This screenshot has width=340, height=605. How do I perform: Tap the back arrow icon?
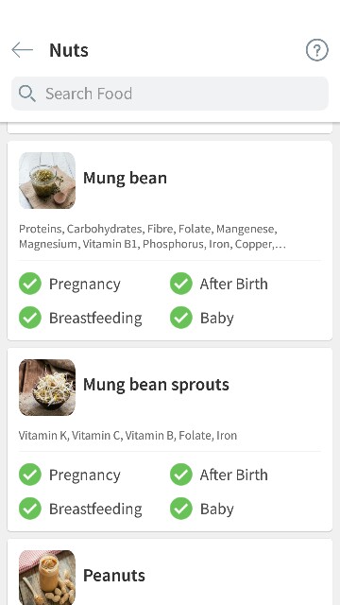pos(22,50)
